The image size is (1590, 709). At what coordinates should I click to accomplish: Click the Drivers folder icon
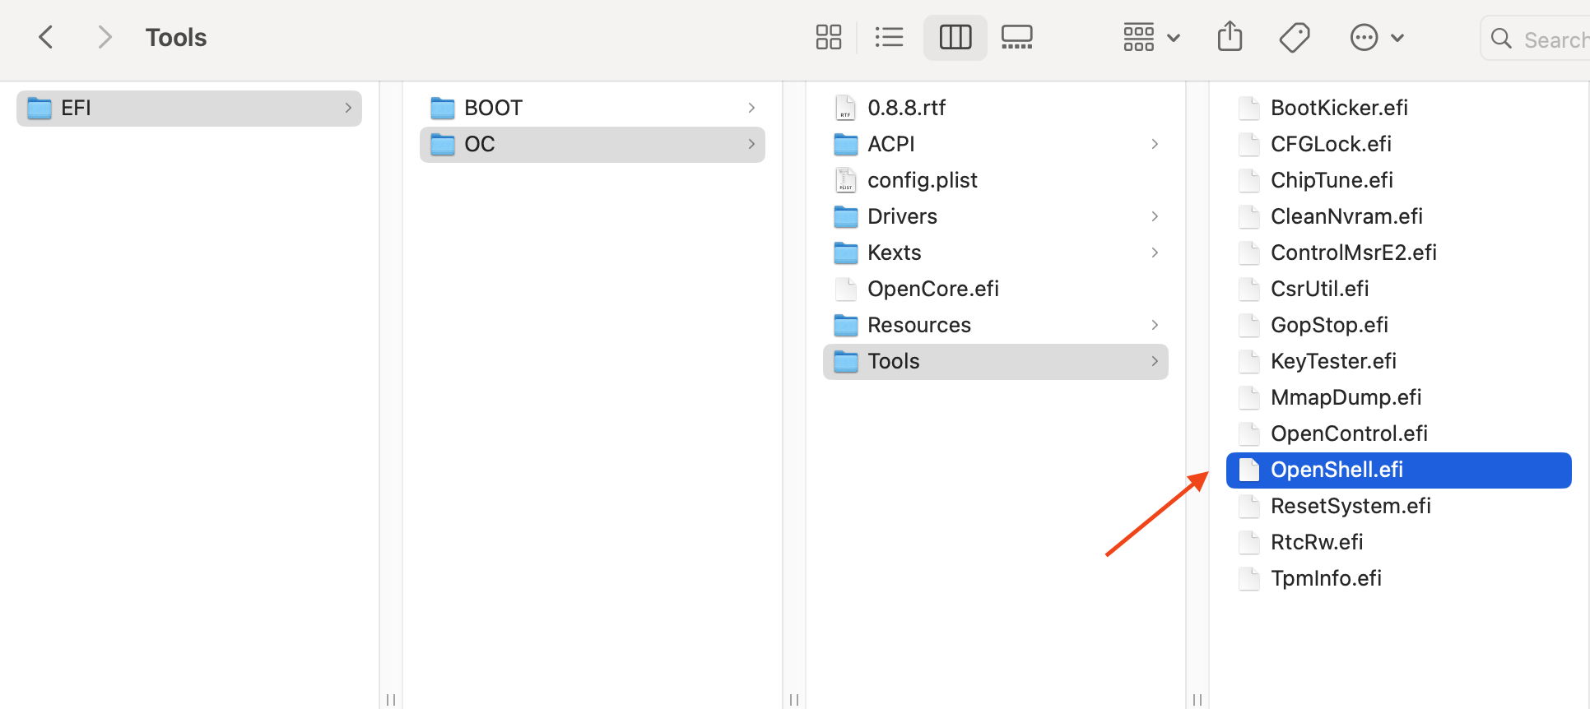click(846, 216)
